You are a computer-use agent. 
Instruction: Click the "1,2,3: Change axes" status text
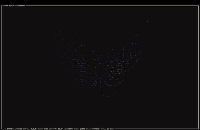[39, 129]
